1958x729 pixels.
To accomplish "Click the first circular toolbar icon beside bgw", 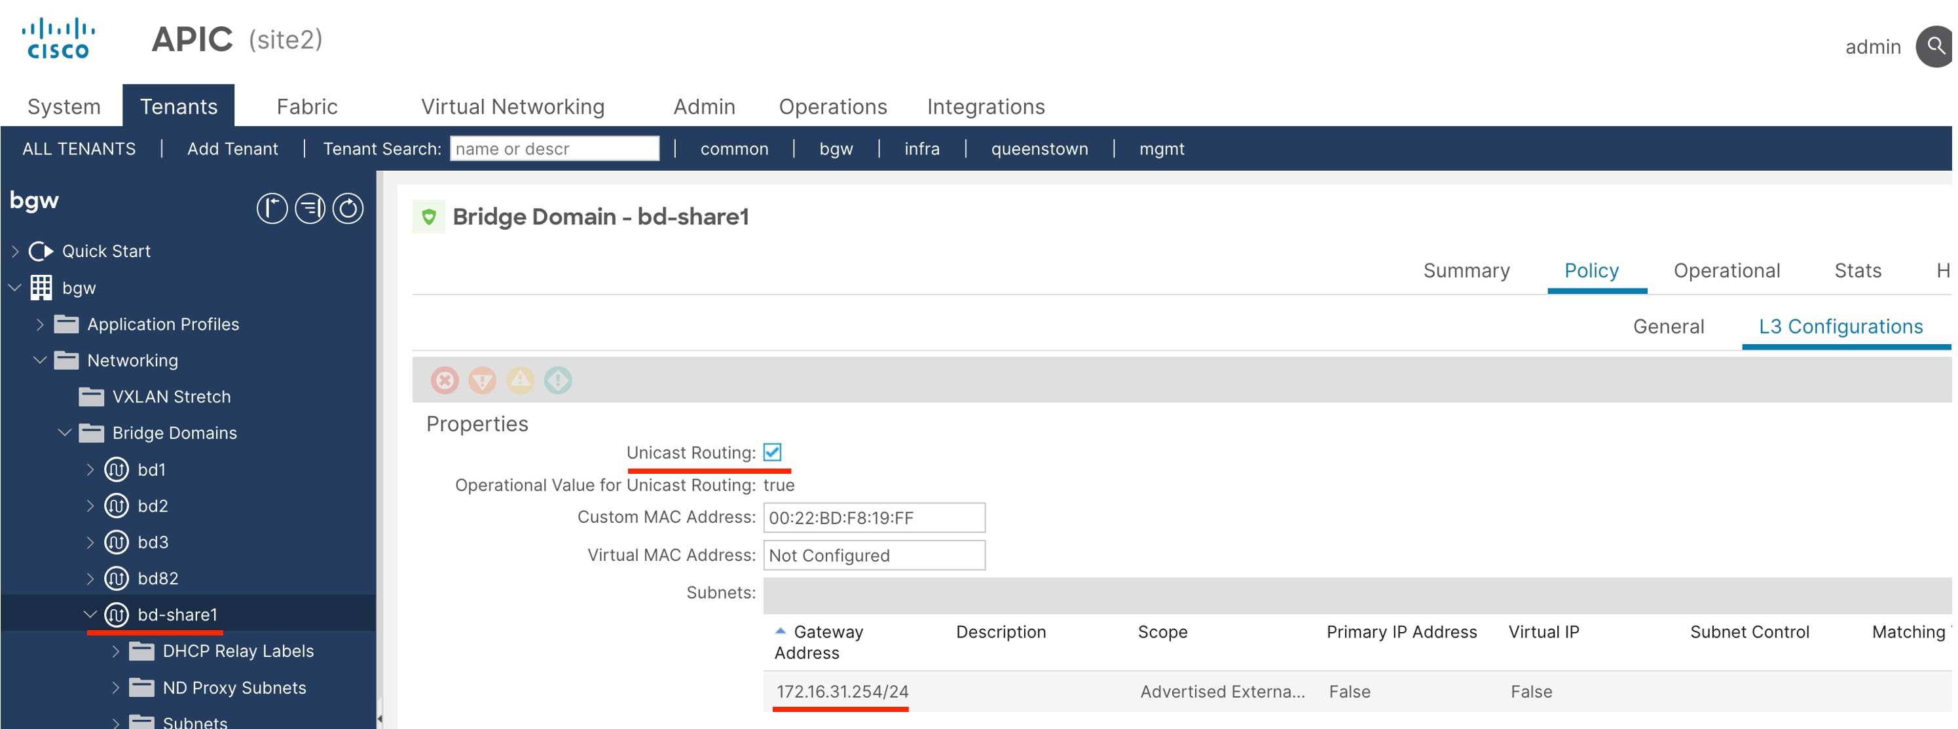I will click(x=271, y=209).
